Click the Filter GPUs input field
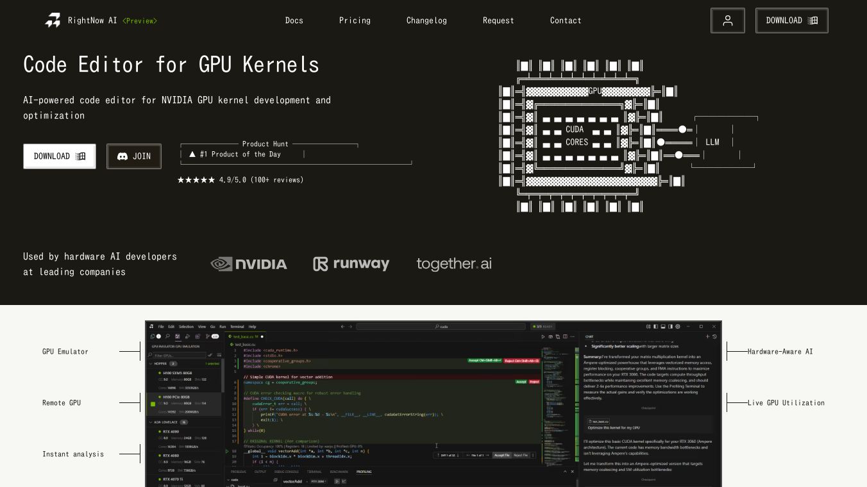Image resolution: width=867 pixels, height=487 pixels. [x=178, y=355]
